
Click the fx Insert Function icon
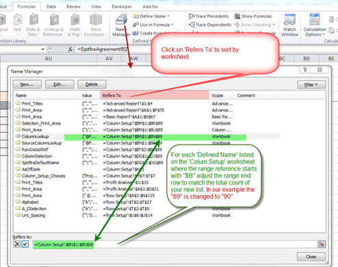point(70,49)
